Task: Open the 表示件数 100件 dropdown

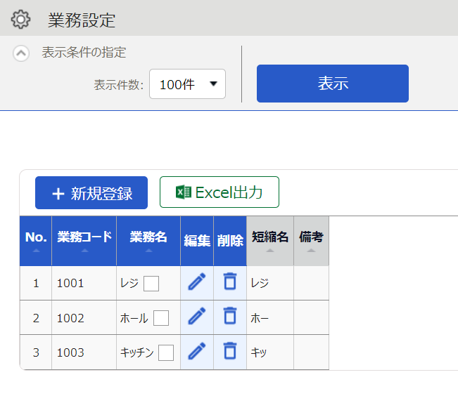Action: point(187,84)
